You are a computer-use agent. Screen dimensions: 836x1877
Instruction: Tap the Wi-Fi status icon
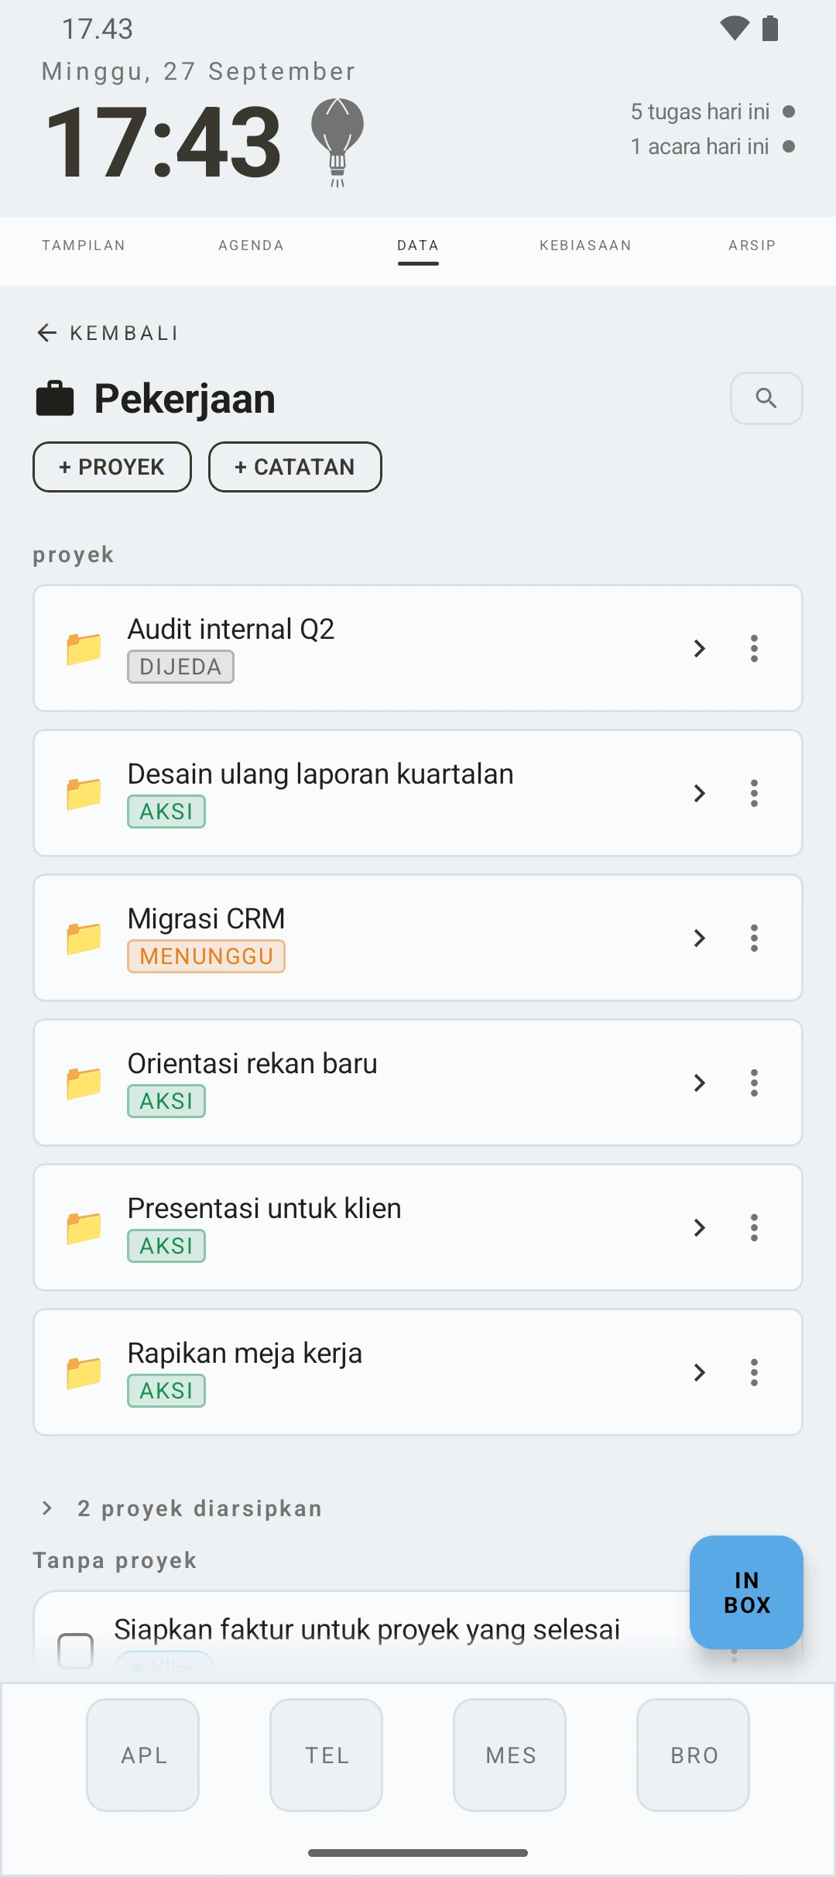(x=735, y=29)
